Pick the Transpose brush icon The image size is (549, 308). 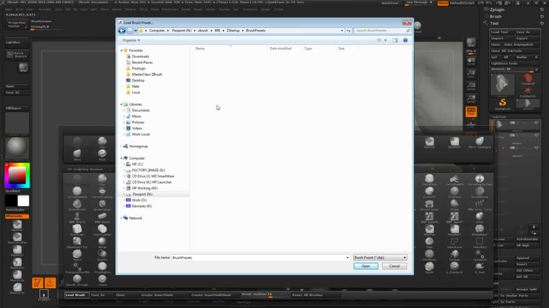[480, 254]
